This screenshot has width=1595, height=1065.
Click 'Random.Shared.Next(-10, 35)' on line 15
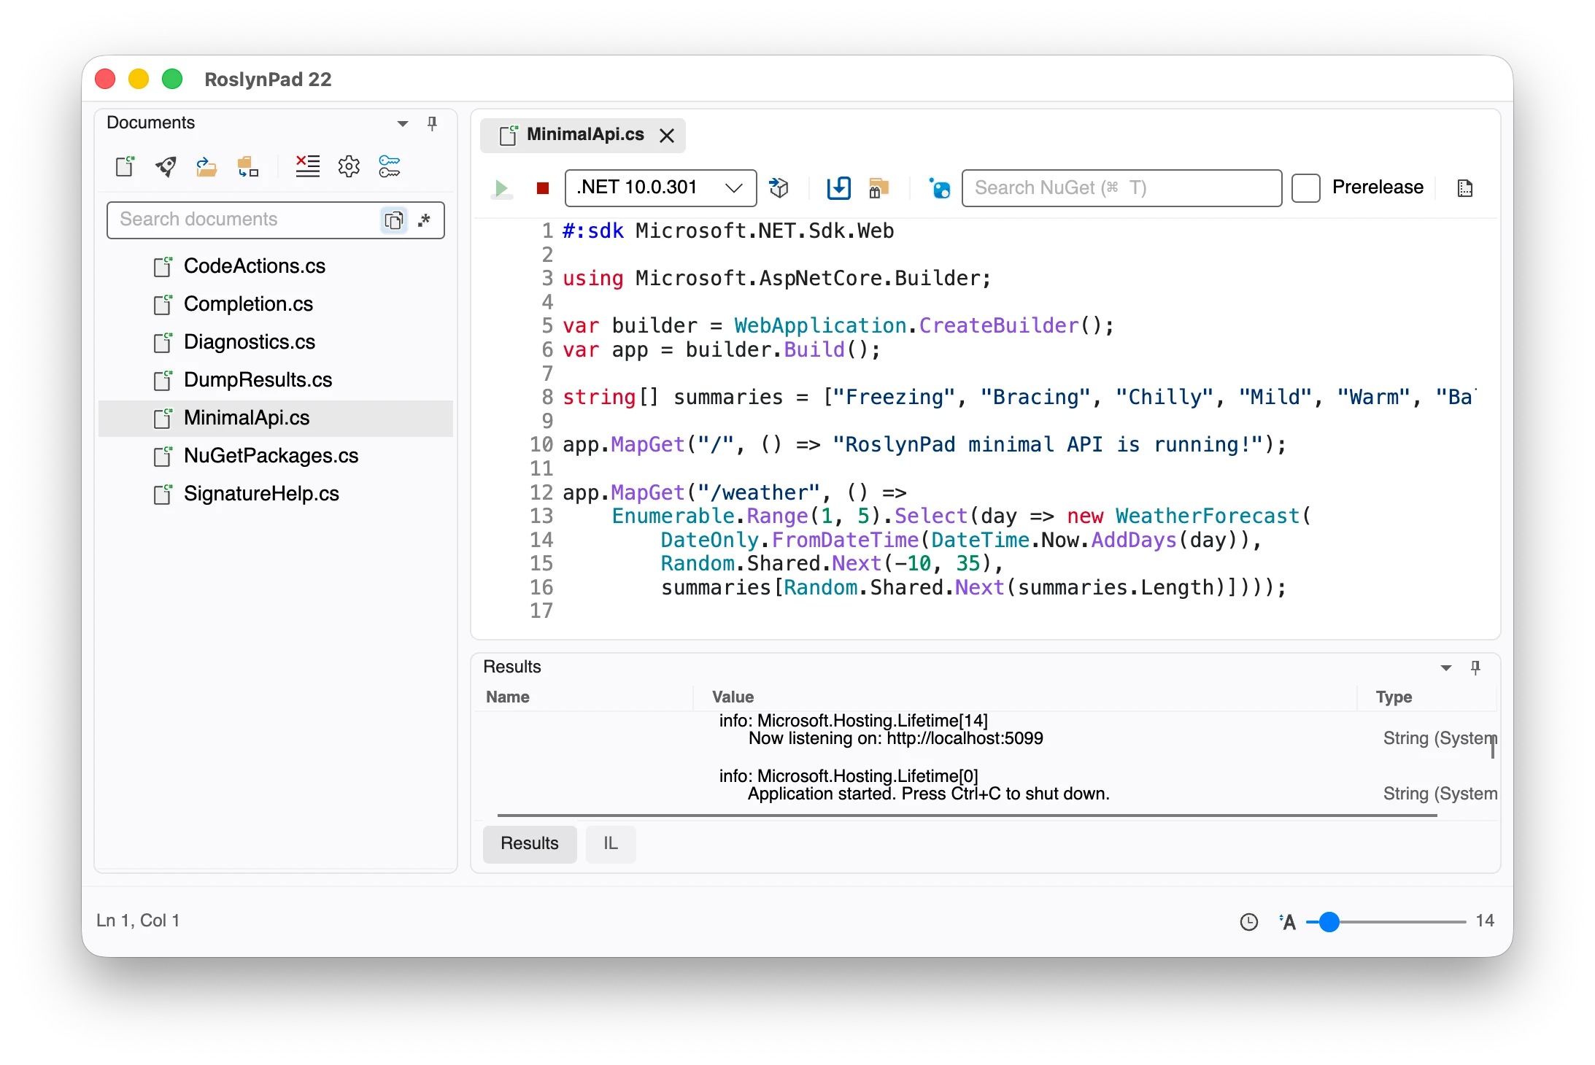826,564
